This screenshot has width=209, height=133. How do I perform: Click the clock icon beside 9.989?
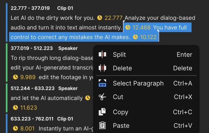[15, 77]
